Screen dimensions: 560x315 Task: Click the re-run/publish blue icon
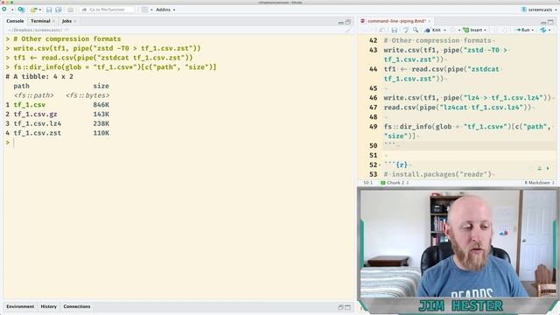(542, 31)
